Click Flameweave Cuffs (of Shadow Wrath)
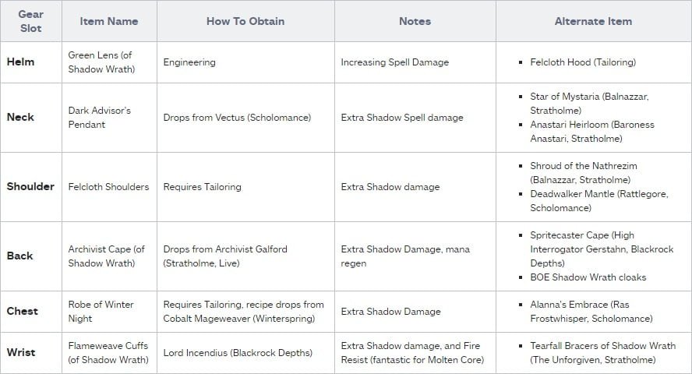This screenshot has width=692, height=374. pyautogui.click(x=108, y=352)
